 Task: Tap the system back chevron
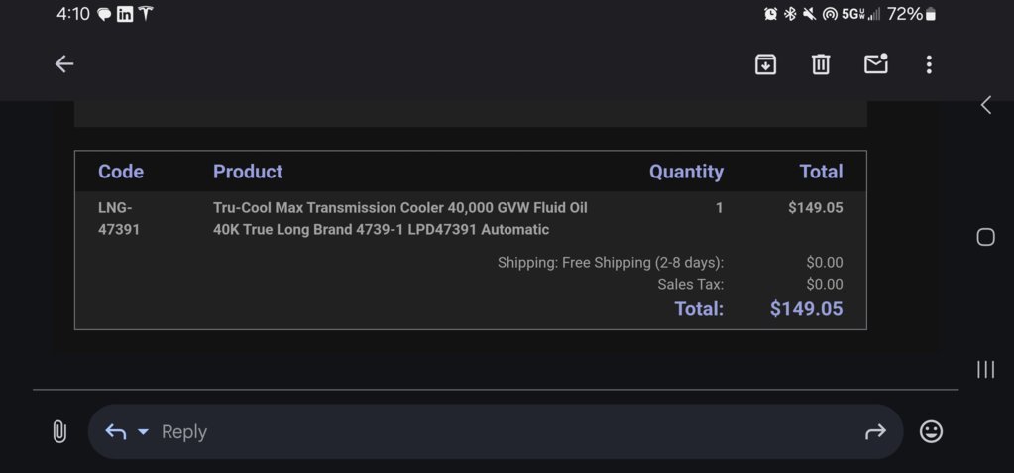click(985, 105)
